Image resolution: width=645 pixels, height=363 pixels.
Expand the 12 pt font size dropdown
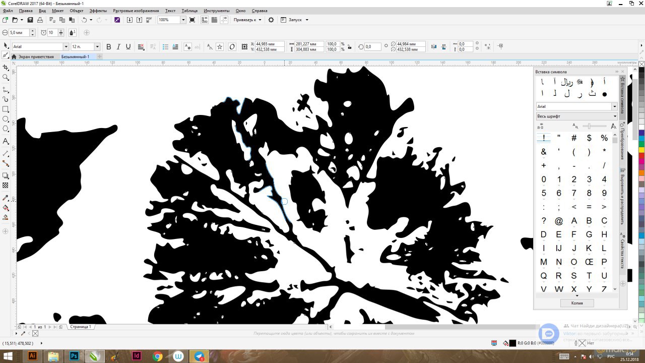point(97,46)
